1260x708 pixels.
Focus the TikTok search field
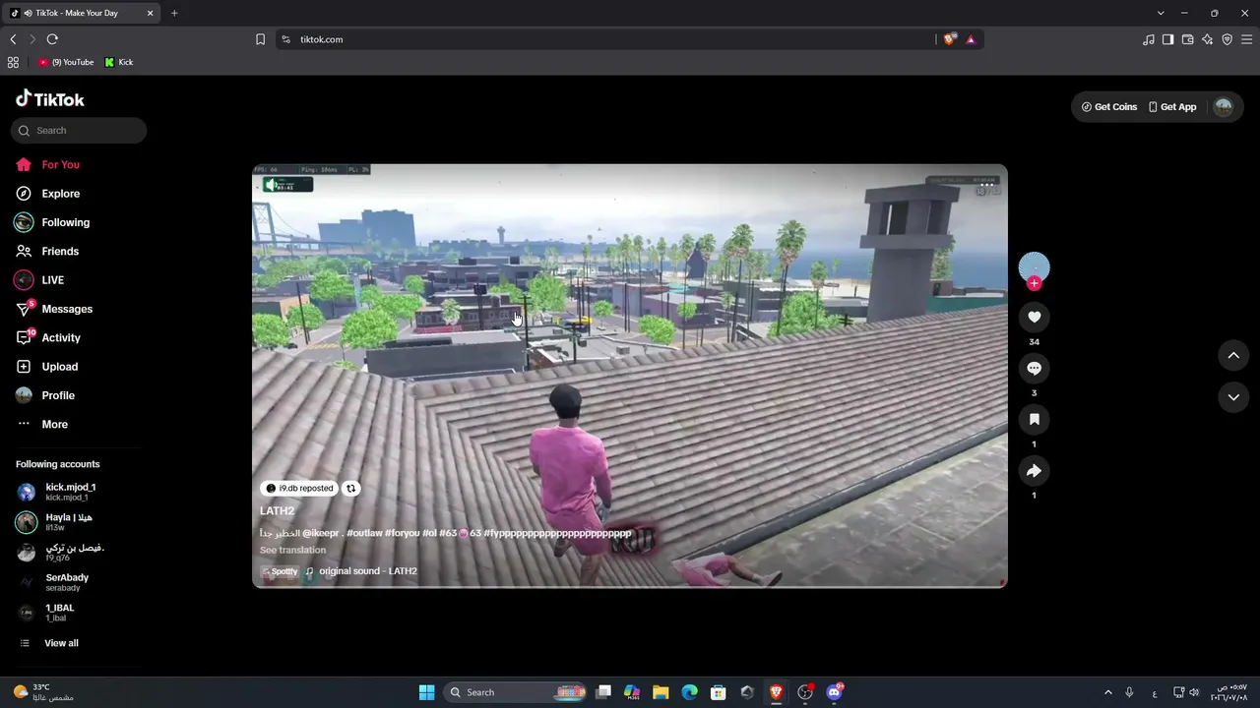pyautogui.click(x=79, y=131)
